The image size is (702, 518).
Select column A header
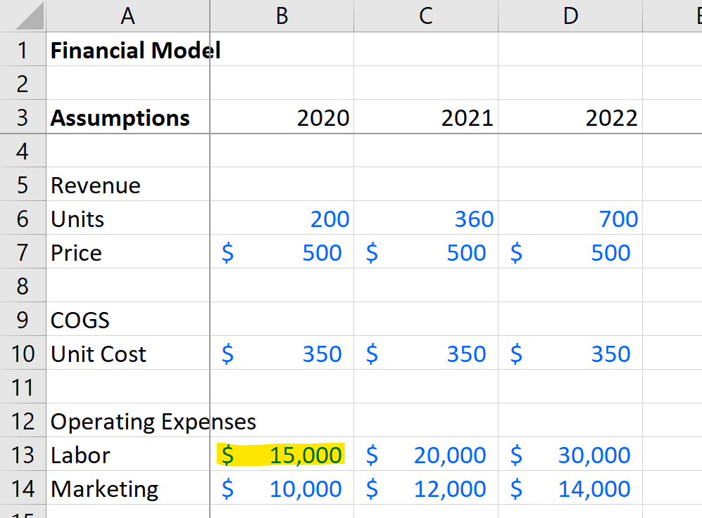pos(127,15)
